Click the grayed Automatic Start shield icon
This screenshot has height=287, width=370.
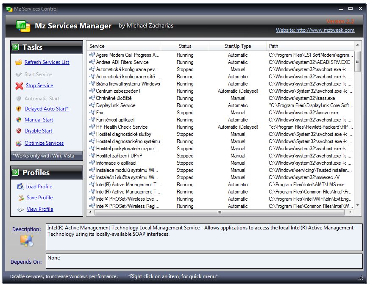(x=19, y=99)
